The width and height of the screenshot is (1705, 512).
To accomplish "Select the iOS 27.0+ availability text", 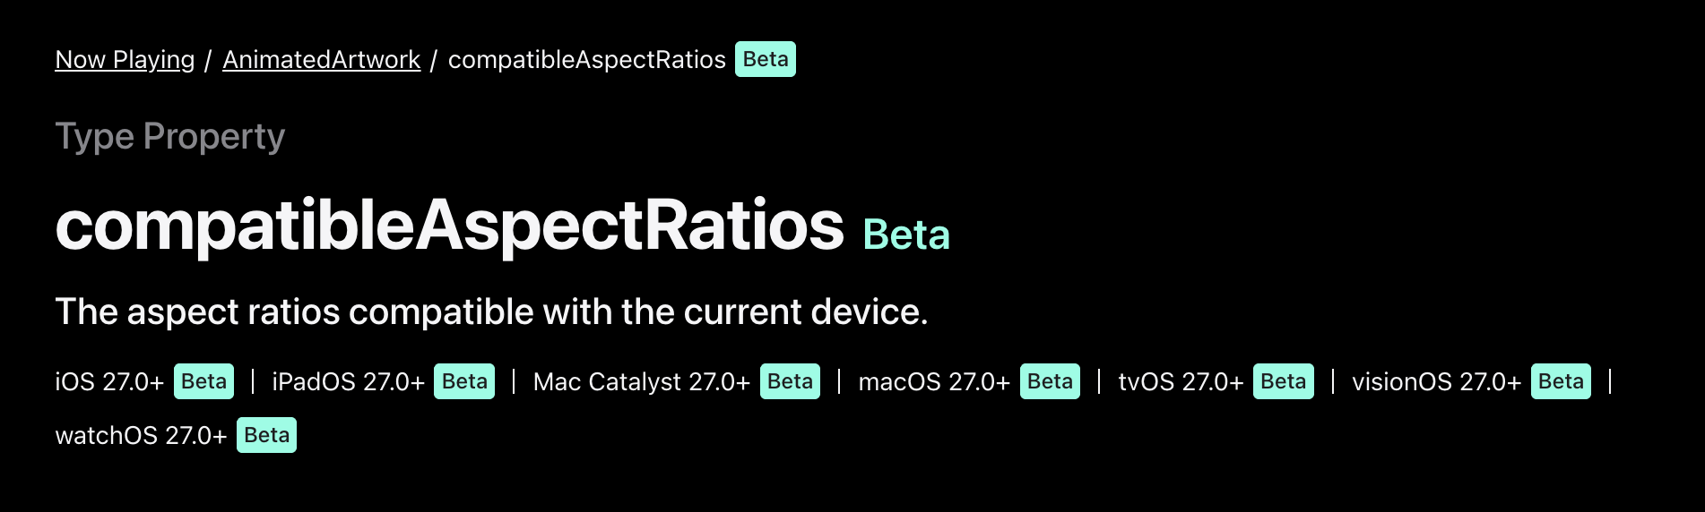I will pyautogui.click(x=109, y=382).
